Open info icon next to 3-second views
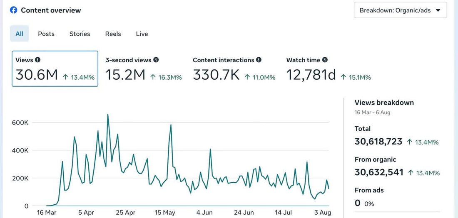 (156, 60)
